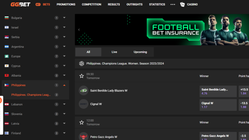
Task: Expand the Finland country list
Action: pyautogui.click(x=64, y=133)
